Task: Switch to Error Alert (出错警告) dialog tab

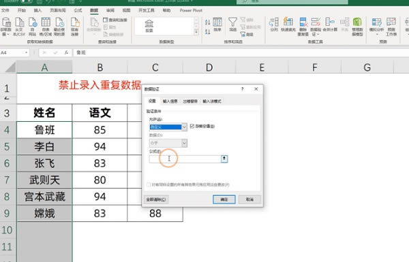Action: (190, 101)
